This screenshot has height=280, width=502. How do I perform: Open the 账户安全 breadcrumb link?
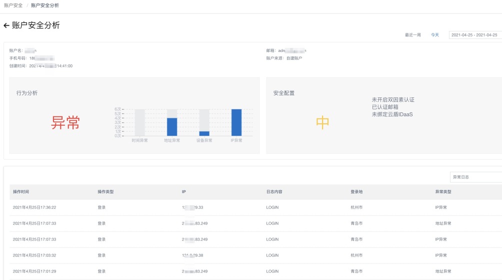13,5
